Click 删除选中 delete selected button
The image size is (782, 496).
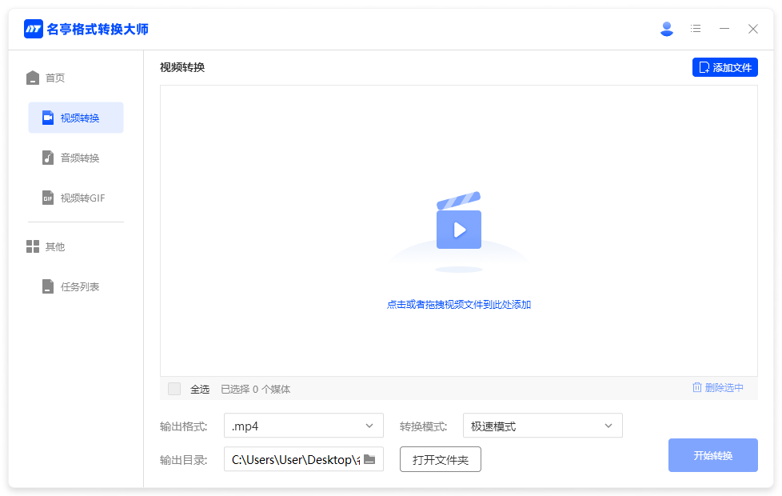pyautogui.click(x=718, y=388)
